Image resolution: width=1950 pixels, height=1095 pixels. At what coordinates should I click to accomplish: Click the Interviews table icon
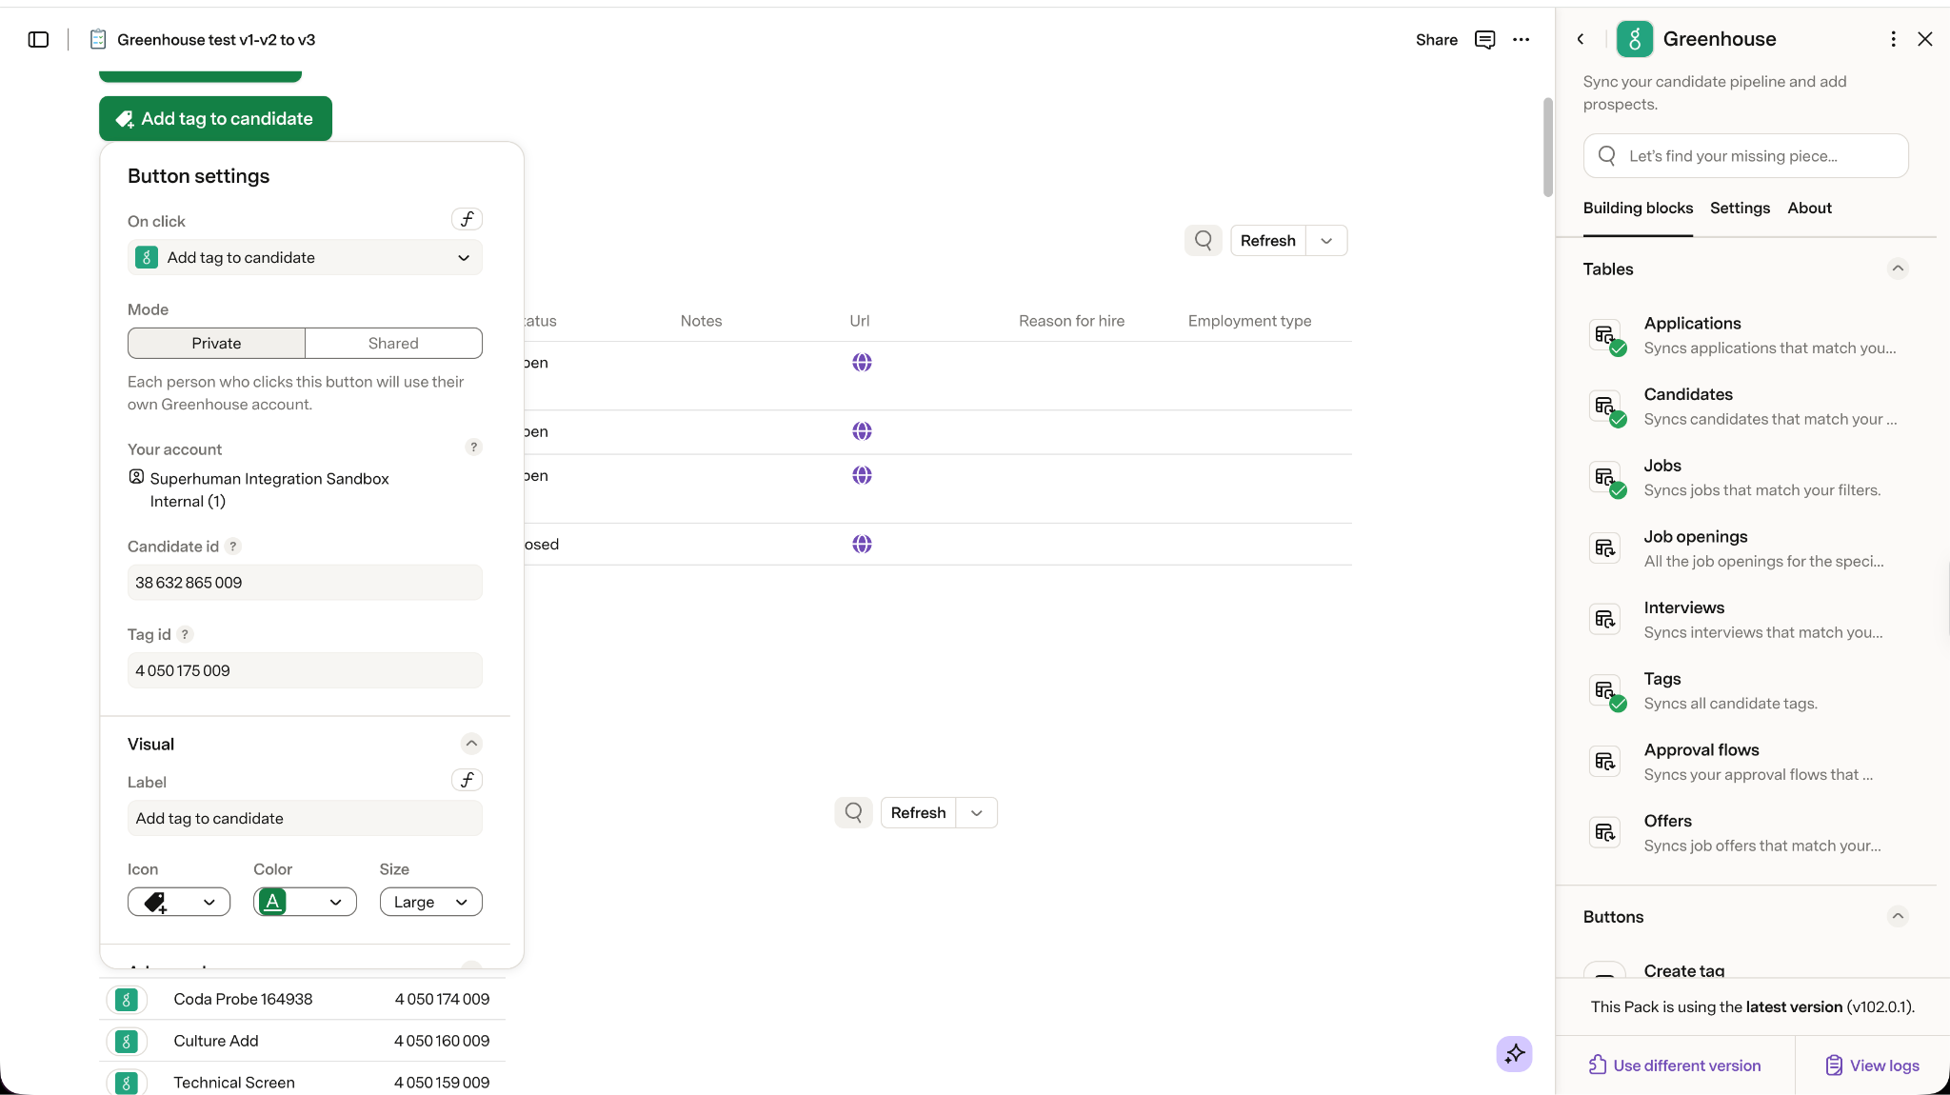[x=1605, y=620]
